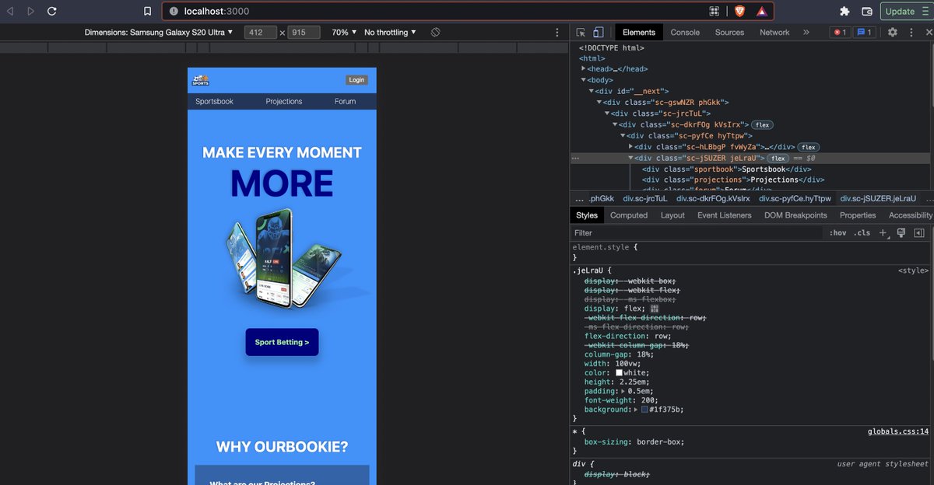Viewport: 934px width, 485px height.
Task: Bookmark this page with the bookmark icon
Action: (147, 11)
